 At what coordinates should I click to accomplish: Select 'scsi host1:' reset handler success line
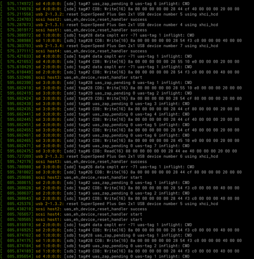click(74, 30)
